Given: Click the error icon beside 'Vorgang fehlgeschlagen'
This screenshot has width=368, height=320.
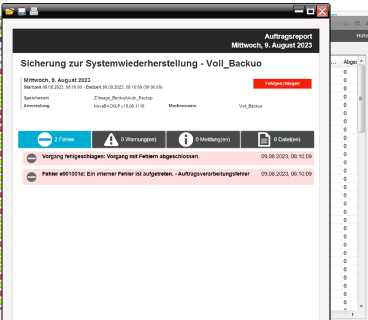Looking at the screenshot, I should (x=31, y=159).
